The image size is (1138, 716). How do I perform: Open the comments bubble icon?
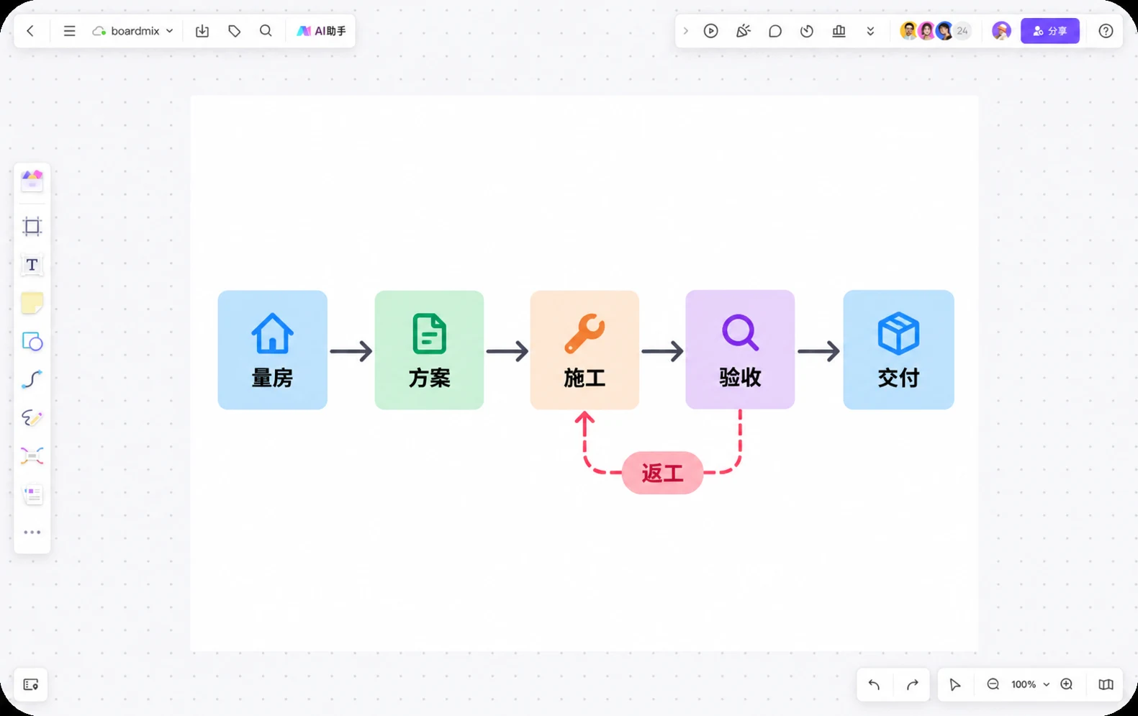click(775, 31)
